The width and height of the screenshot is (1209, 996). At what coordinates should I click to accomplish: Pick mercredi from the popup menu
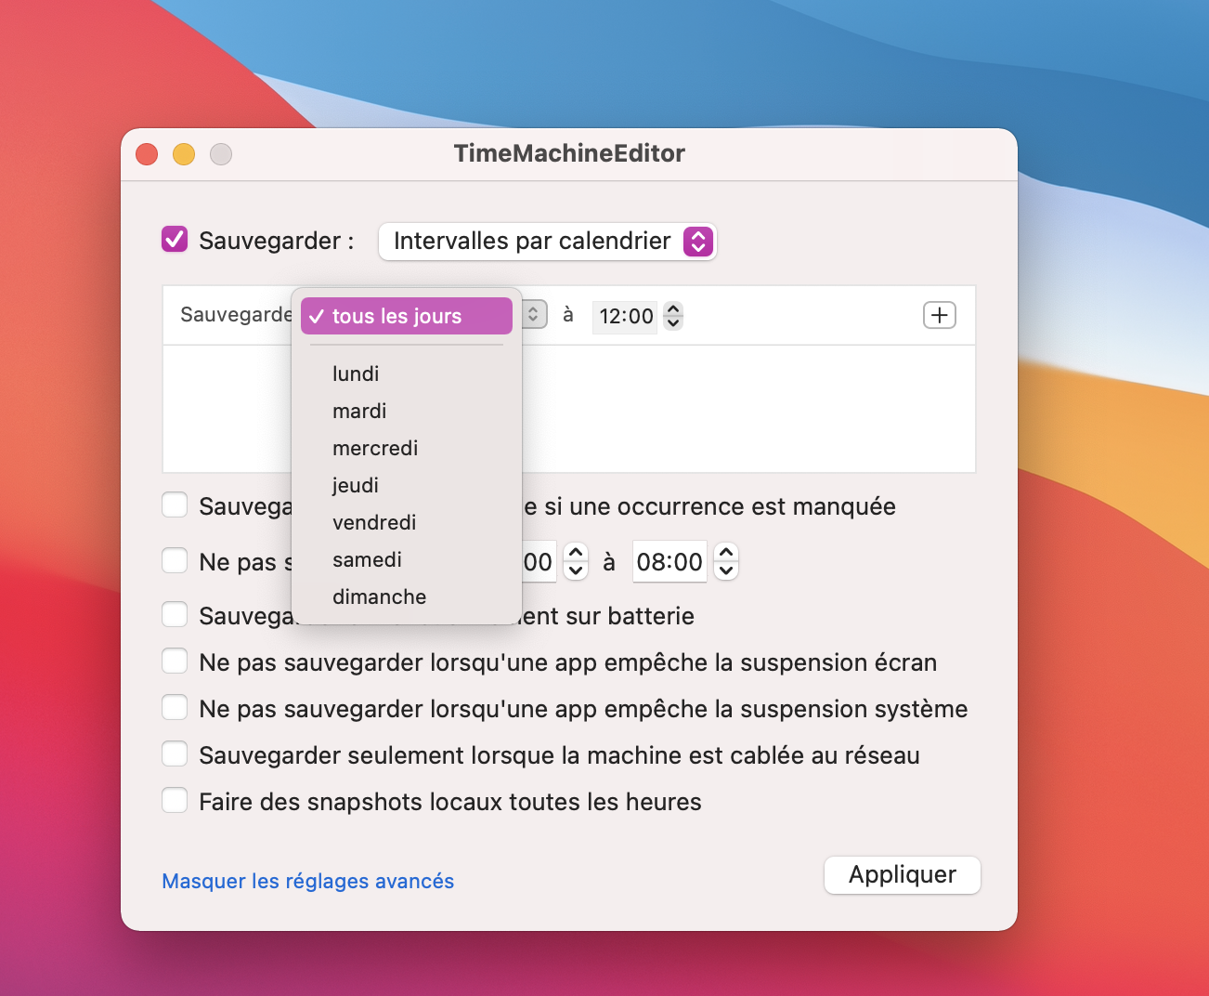click(x=375, y=448)
